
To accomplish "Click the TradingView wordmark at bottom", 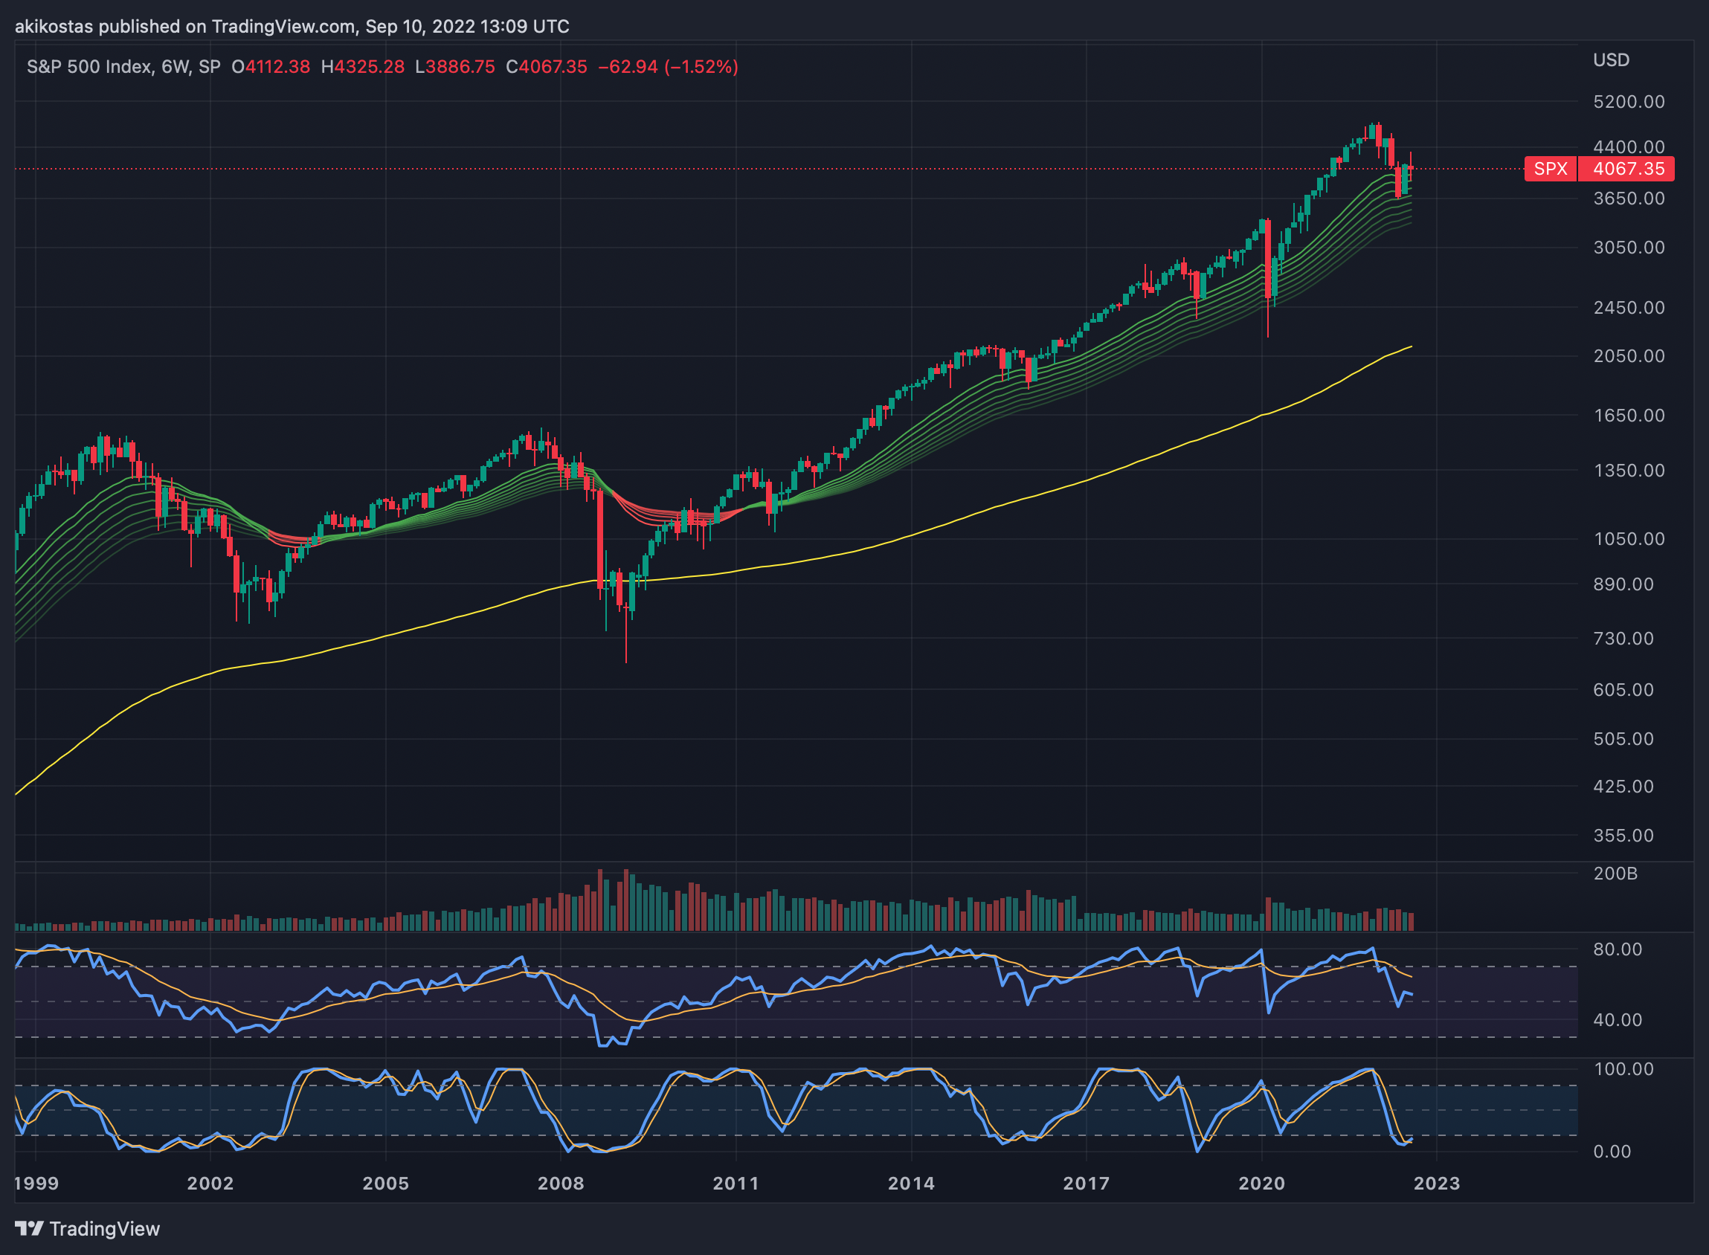I will point(105,1229).
